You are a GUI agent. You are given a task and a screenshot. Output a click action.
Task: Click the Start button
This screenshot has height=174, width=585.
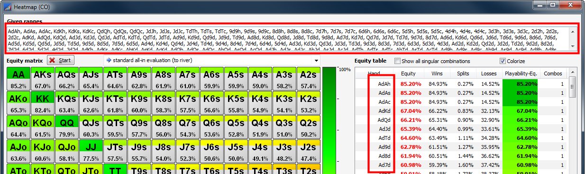[x=61, y=61]
